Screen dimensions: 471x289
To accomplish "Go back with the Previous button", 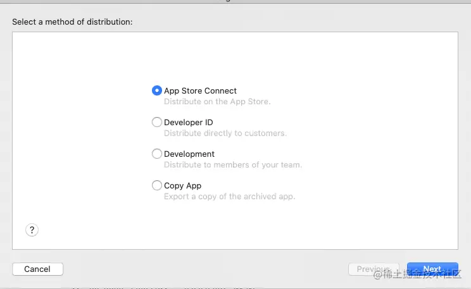I will click(374, 269).
